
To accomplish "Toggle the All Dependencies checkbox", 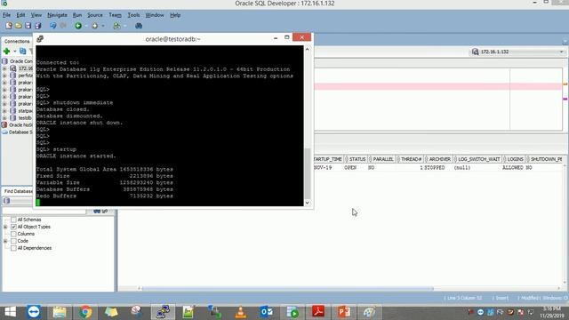I will pyautogui.click(x=13, y=248).
